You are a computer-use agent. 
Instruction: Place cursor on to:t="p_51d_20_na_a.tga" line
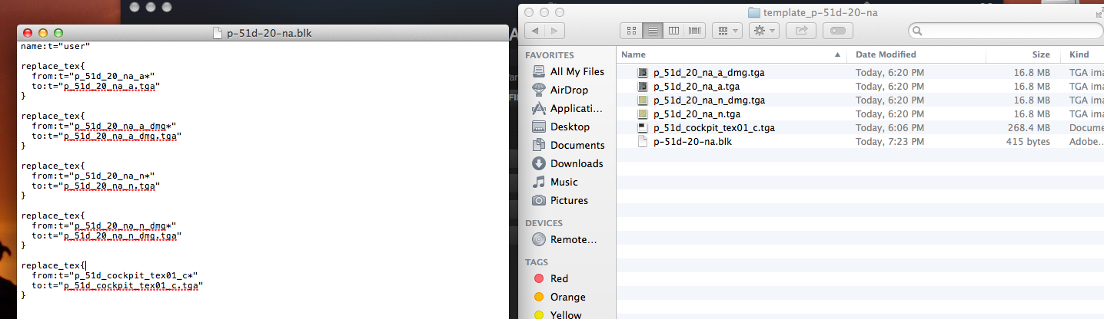tap(95, 86)
